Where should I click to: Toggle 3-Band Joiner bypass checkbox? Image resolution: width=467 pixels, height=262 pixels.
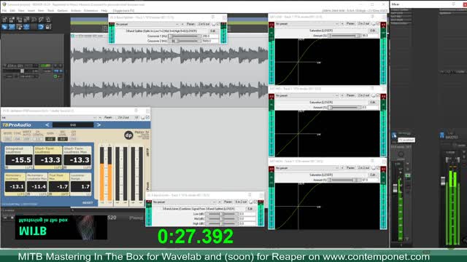255,202
